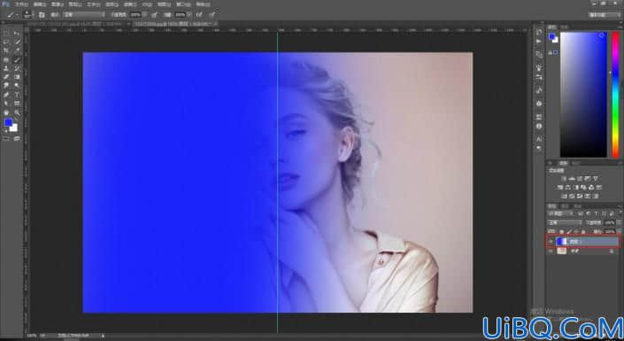Viewport: 624px width, 341px height.
Task: Open the brush opacity slider arrow
Action: 144,15
